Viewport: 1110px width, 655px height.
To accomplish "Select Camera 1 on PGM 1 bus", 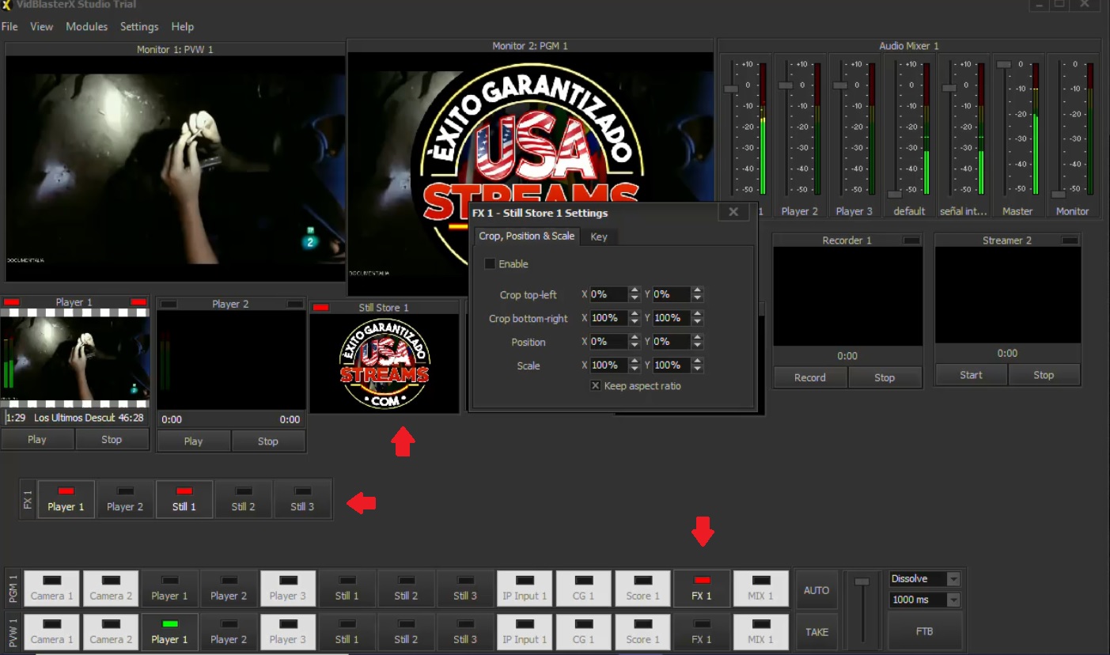I will [x=52, y=589].
